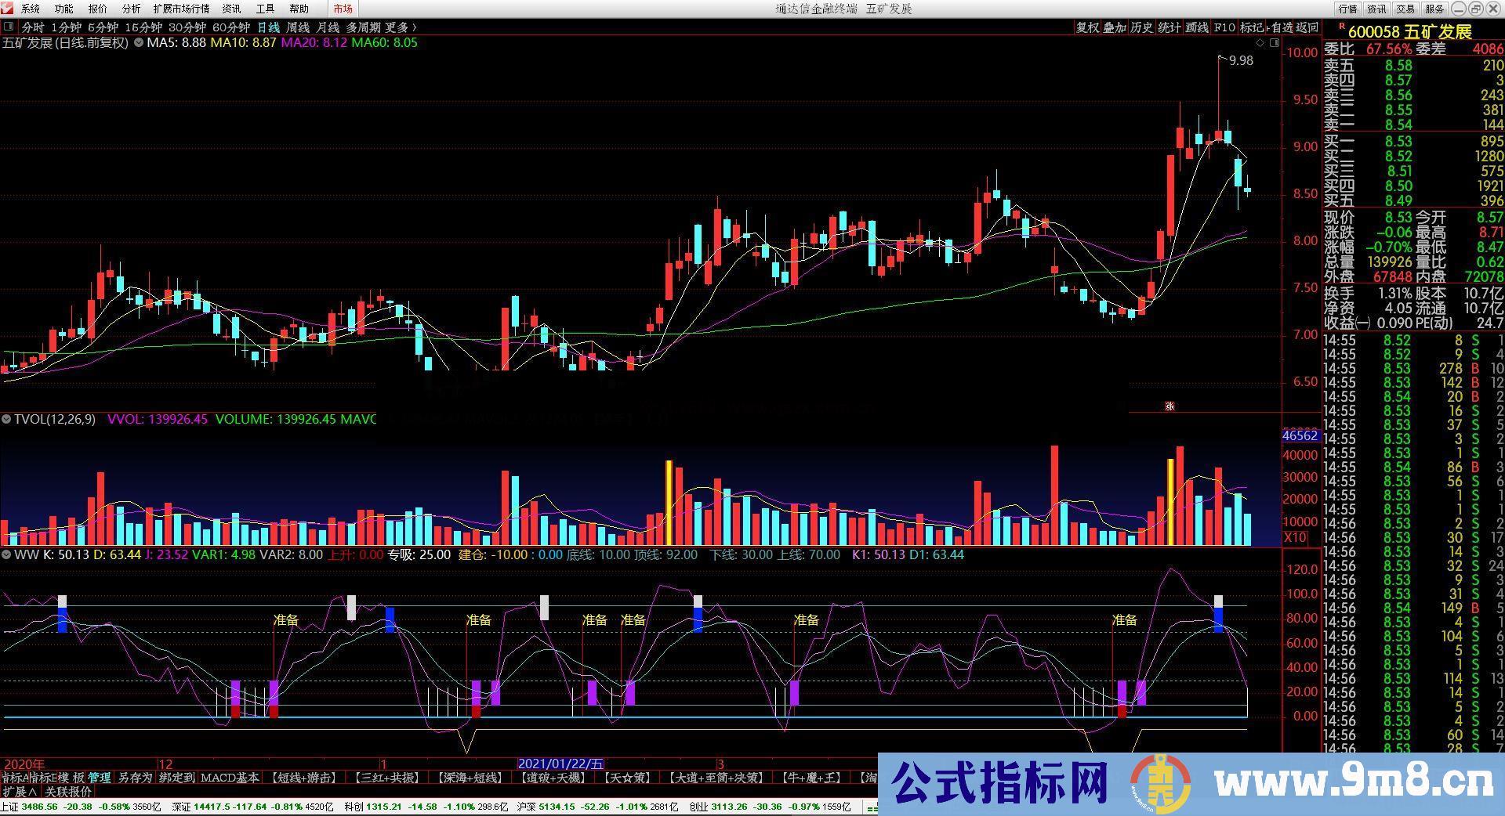Click the 历史 history review icon

click(x=1141, y=27)
